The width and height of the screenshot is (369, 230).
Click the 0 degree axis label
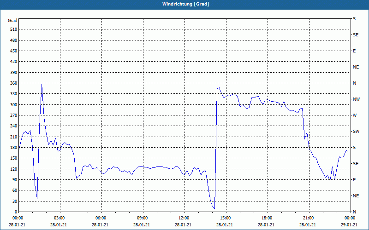point(16,212)
